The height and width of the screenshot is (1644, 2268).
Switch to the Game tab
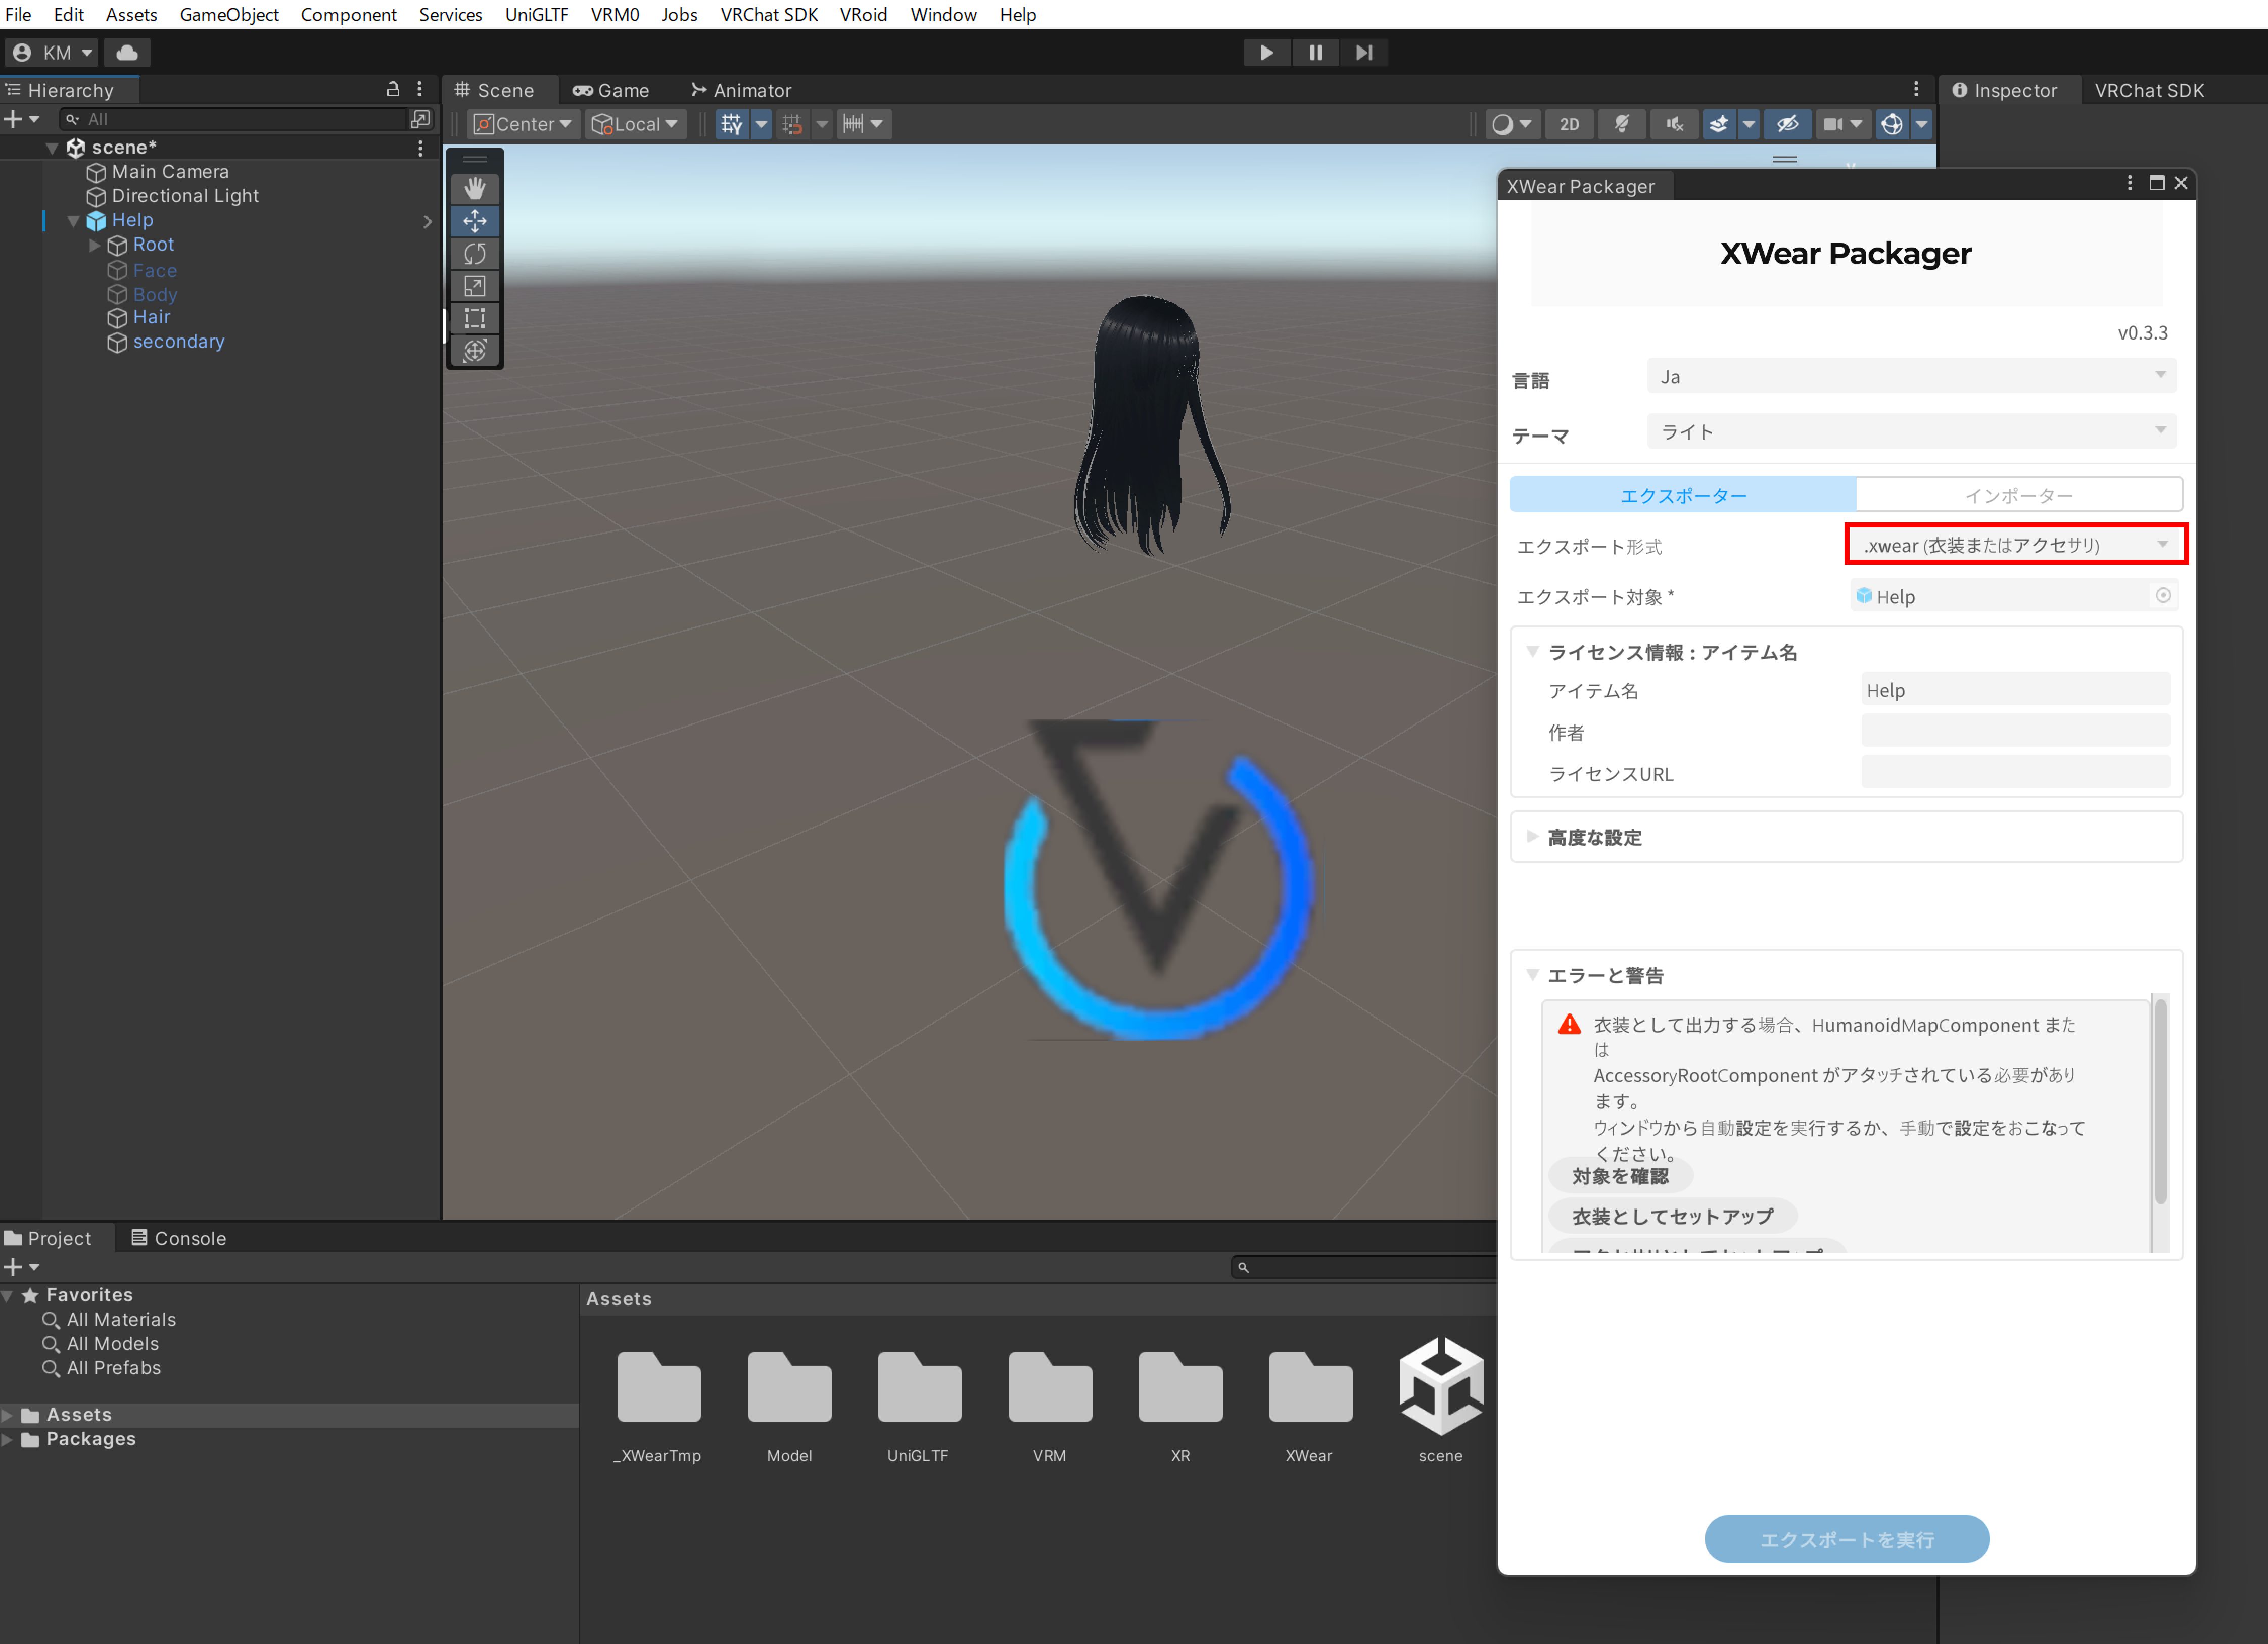coord(611,90)
